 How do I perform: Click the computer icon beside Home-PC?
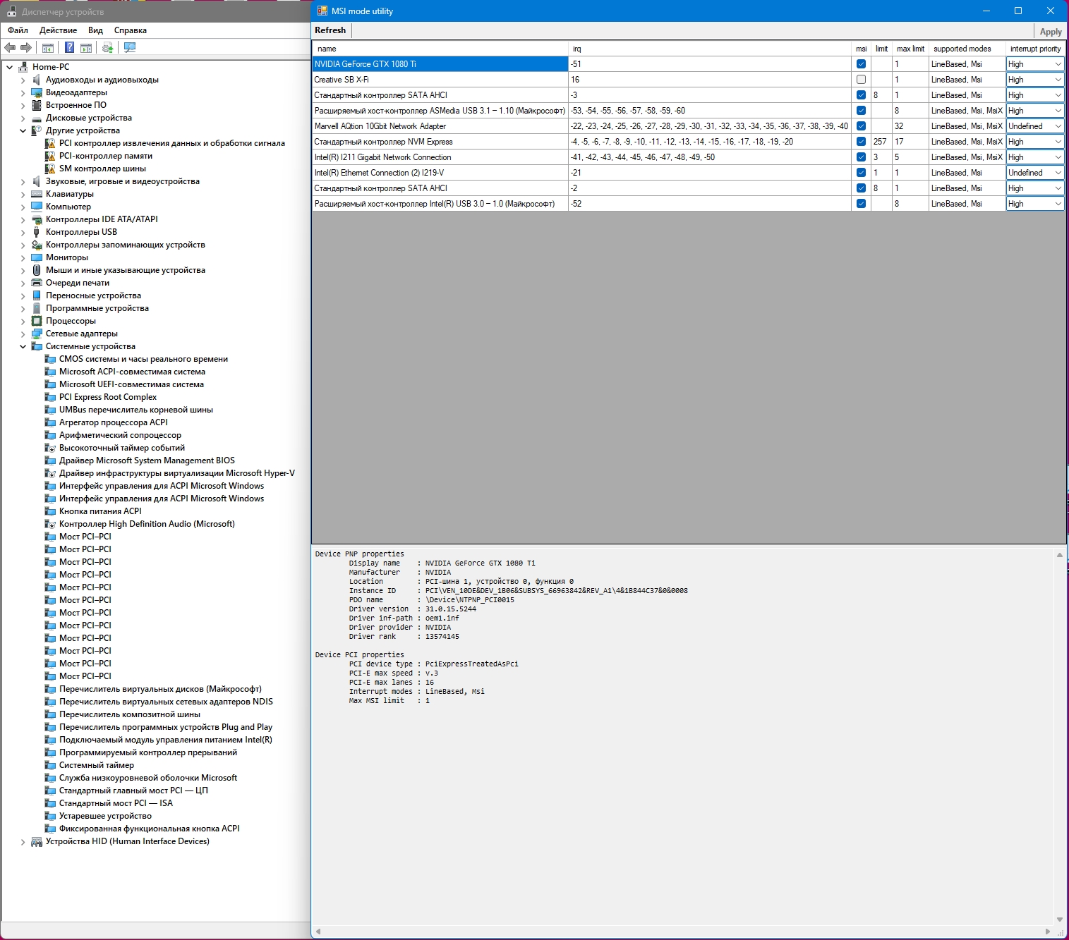23,67
